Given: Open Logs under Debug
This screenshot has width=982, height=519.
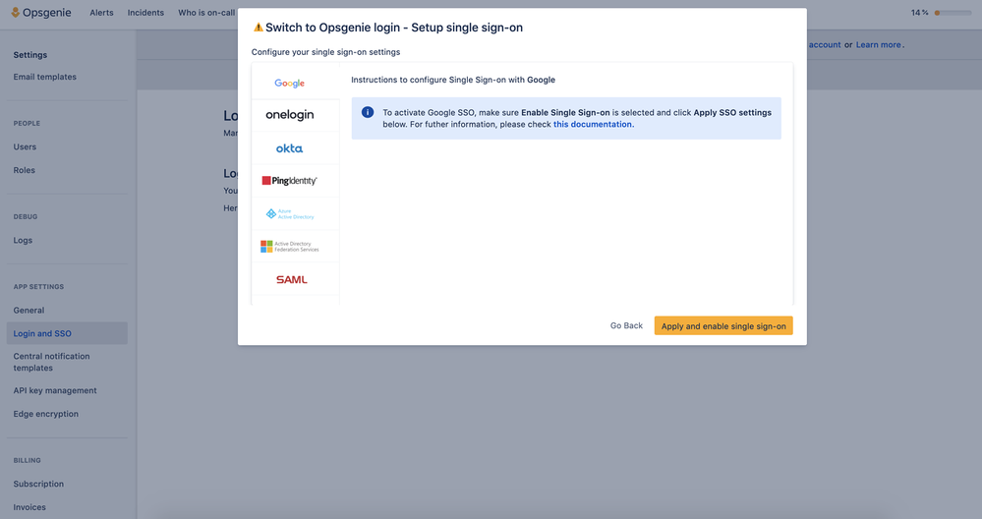Looking at the screenshot, I should point(23,240).
